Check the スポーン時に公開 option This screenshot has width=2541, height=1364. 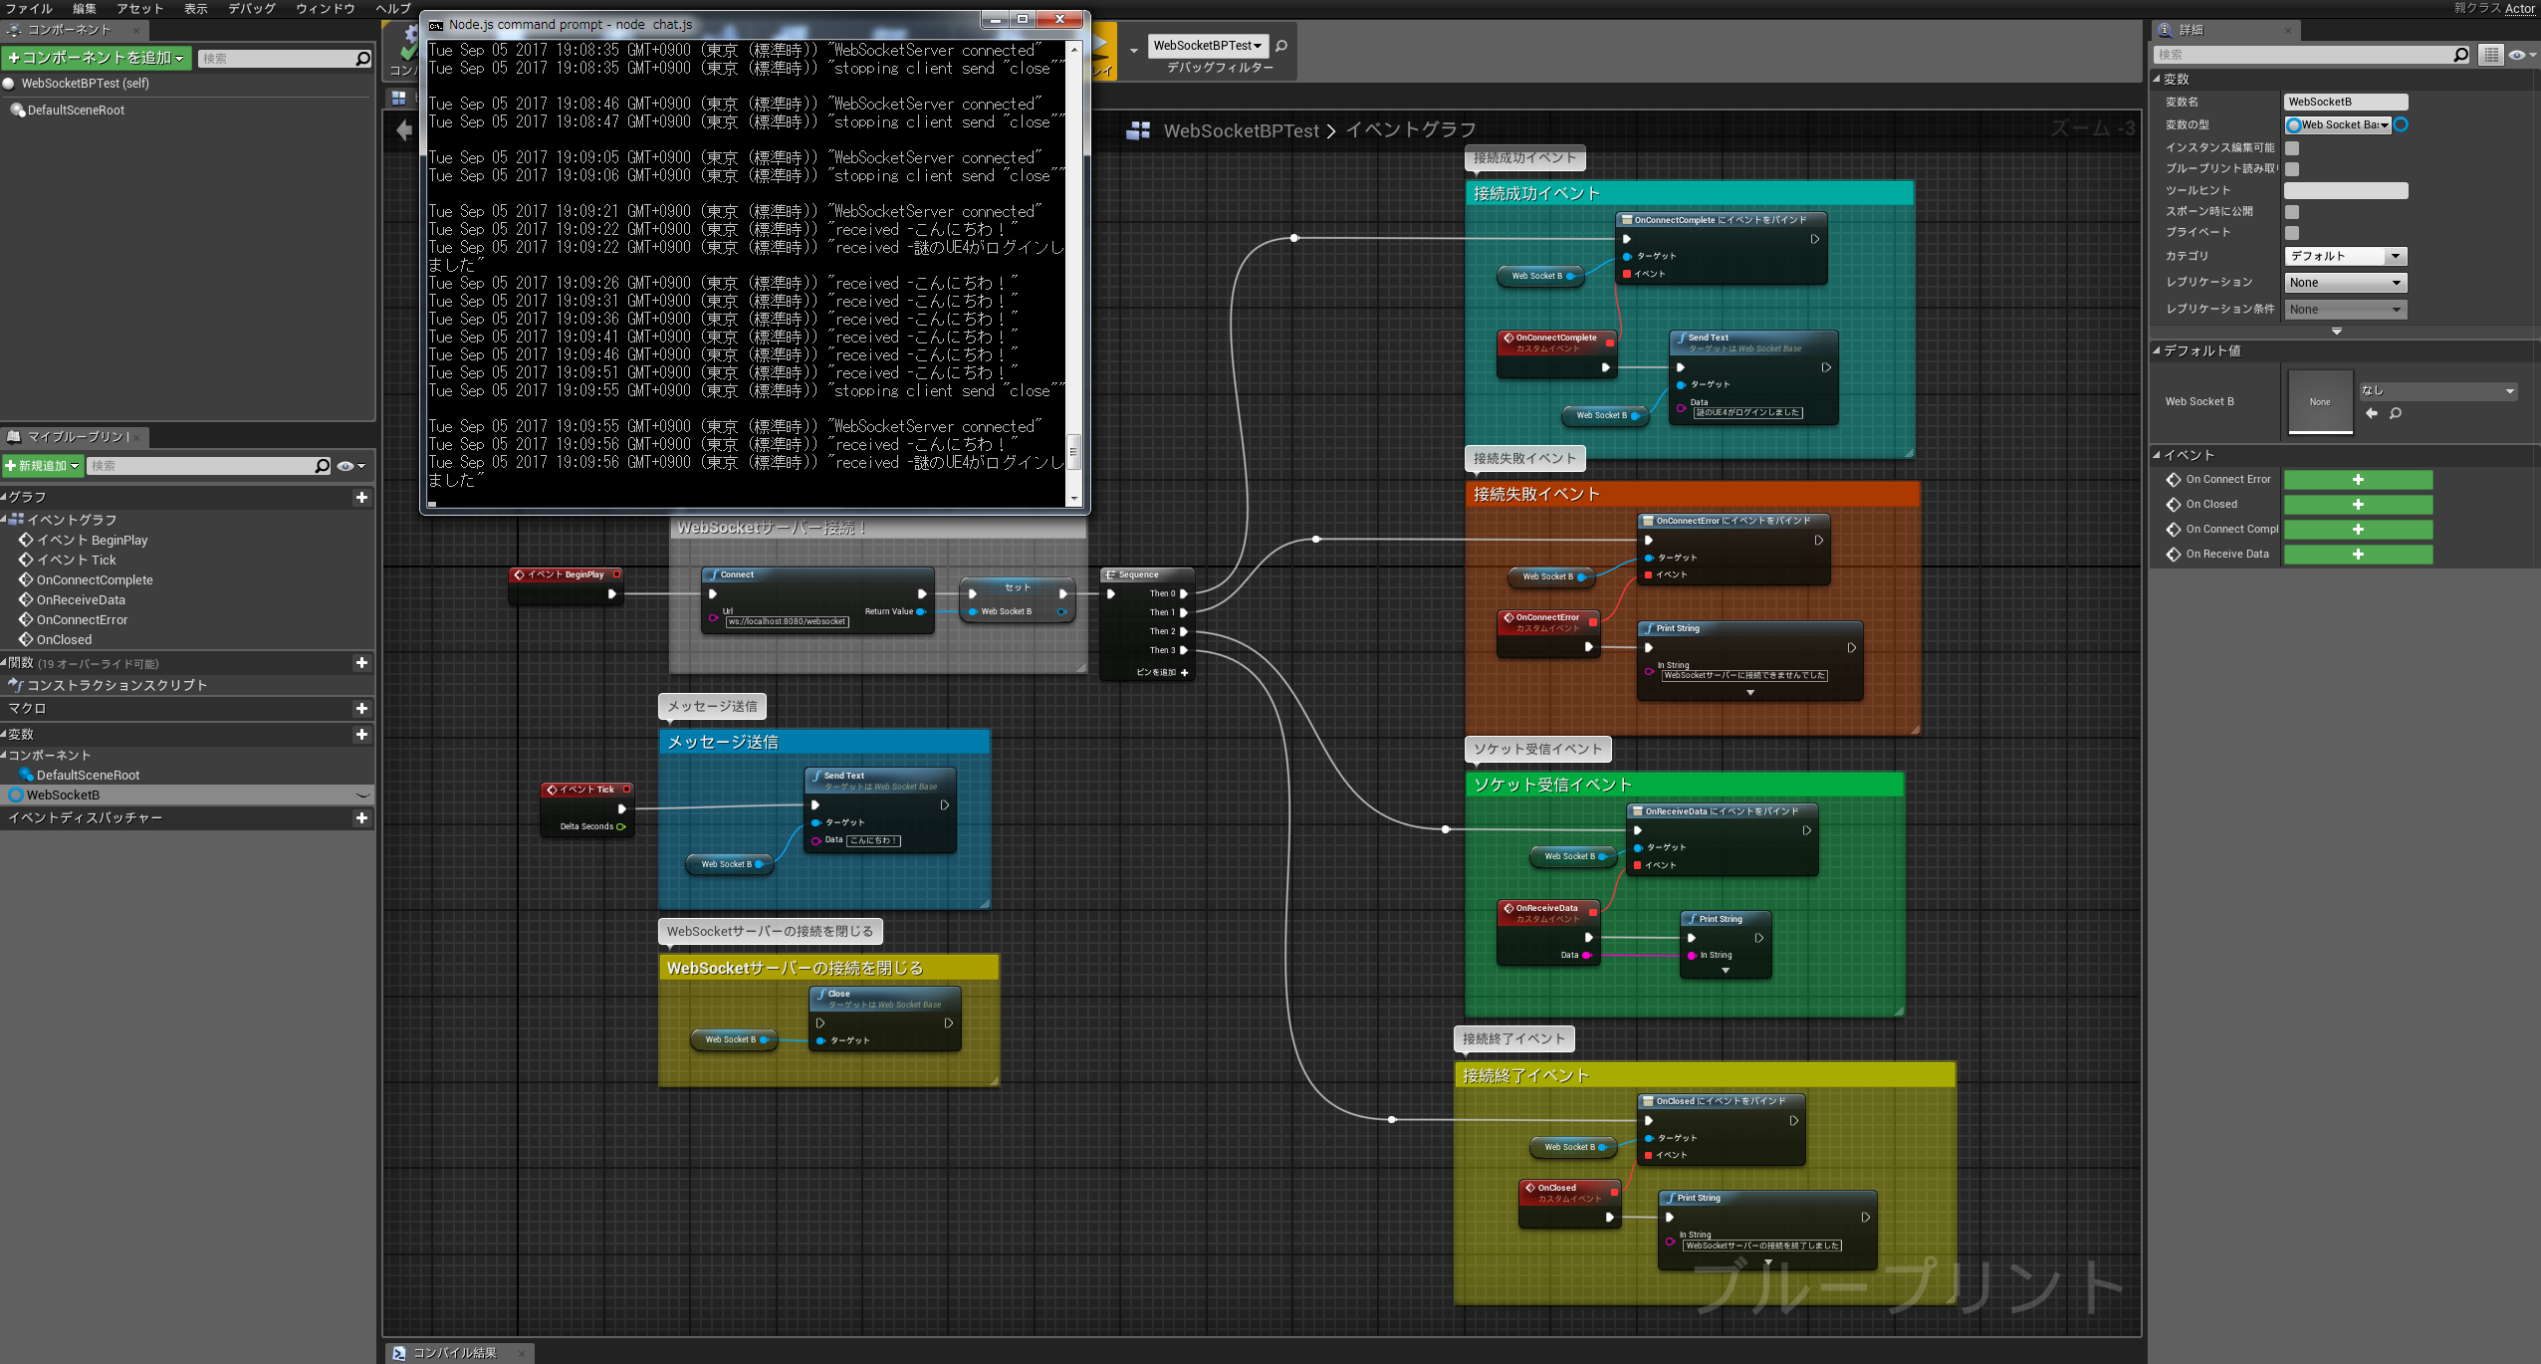(x=2293, y=211)
